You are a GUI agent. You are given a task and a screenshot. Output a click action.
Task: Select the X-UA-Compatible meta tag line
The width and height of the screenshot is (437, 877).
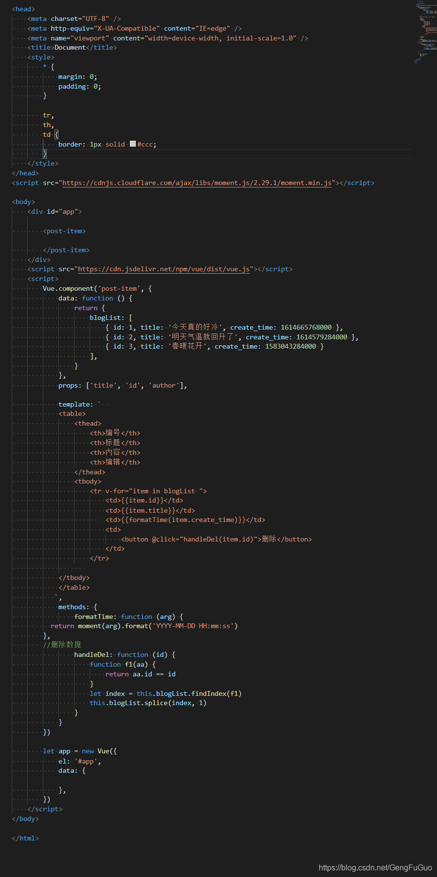pyautogui.click(x=134, y=29)
